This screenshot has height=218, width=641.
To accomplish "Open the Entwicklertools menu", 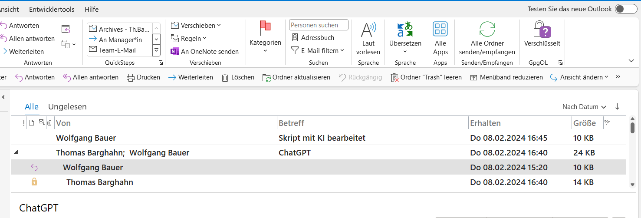I will point(52,9).
